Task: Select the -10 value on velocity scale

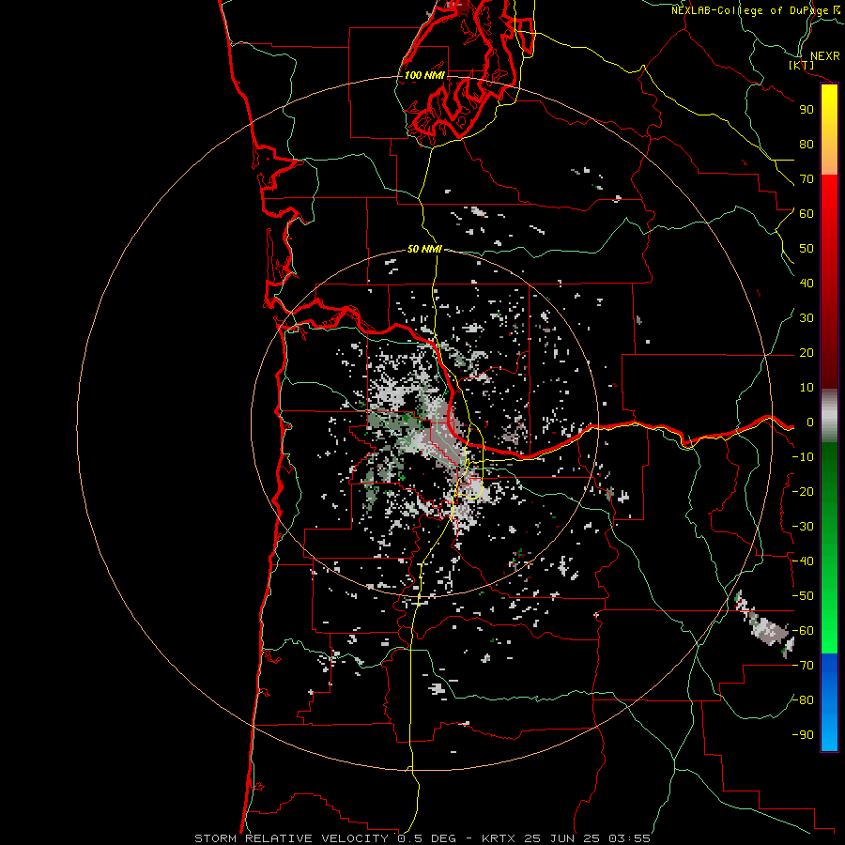Action: tap(803, 457)
